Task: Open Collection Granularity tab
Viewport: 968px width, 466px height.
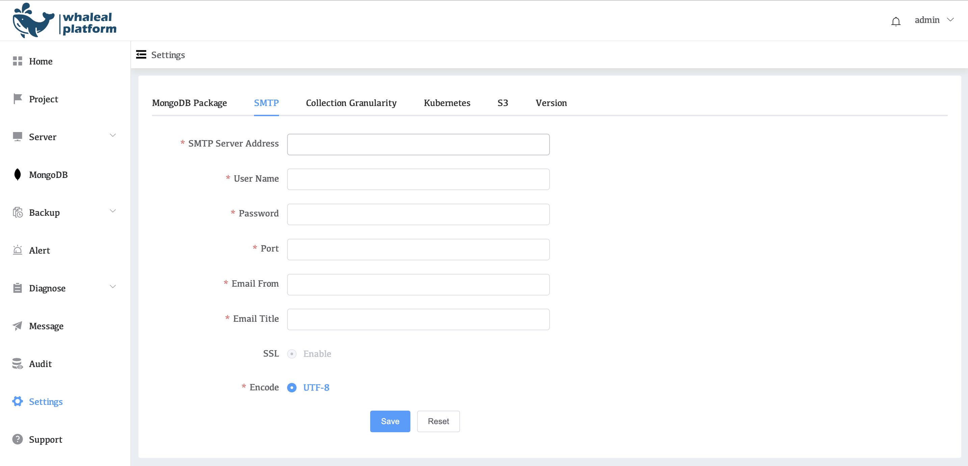Action: click(351, 103)
